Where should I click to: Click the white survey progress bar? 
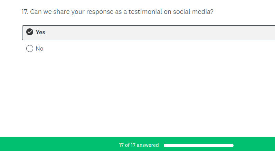click(x=199, y=145)
